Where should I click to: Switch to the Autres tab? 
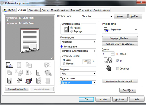pos(106,10)
